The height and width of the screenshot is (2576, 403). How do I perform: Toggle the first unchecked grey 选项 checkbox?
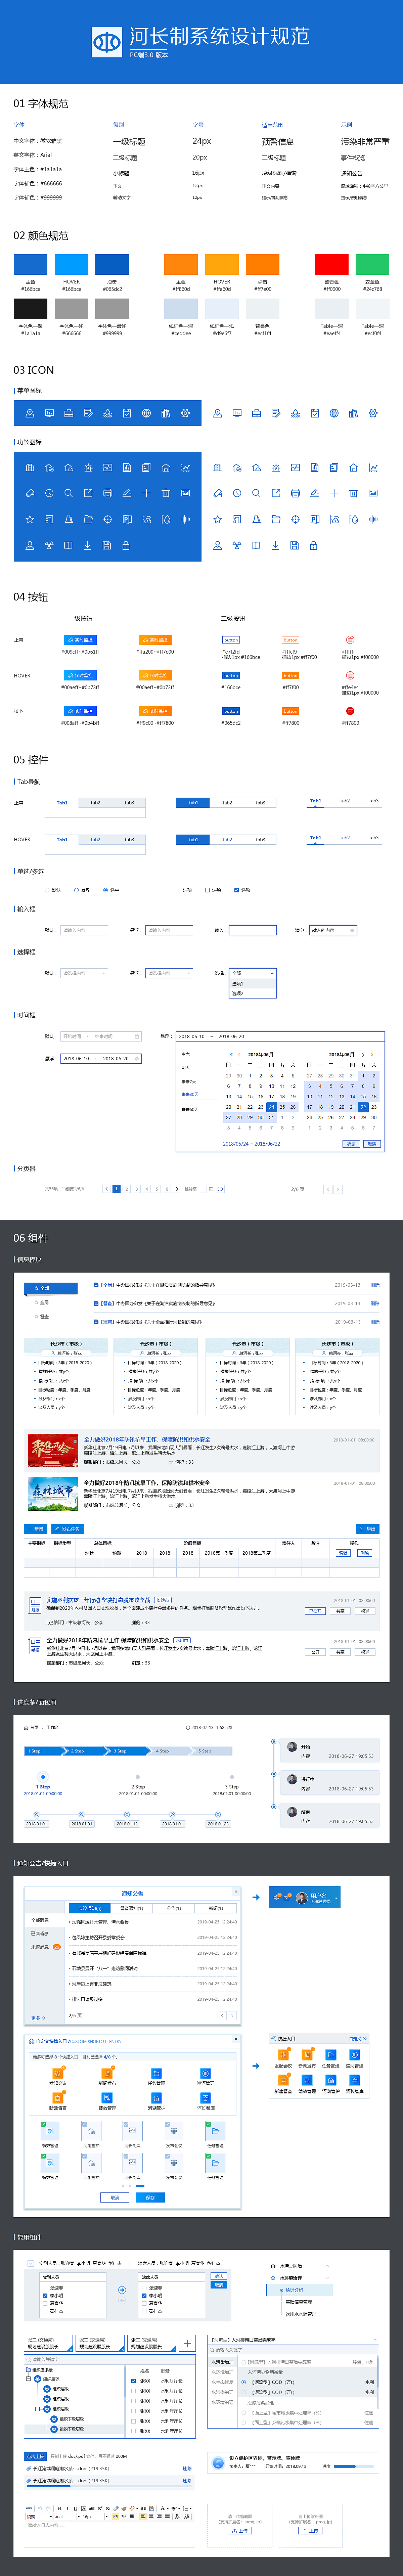[x=178, y=890]
